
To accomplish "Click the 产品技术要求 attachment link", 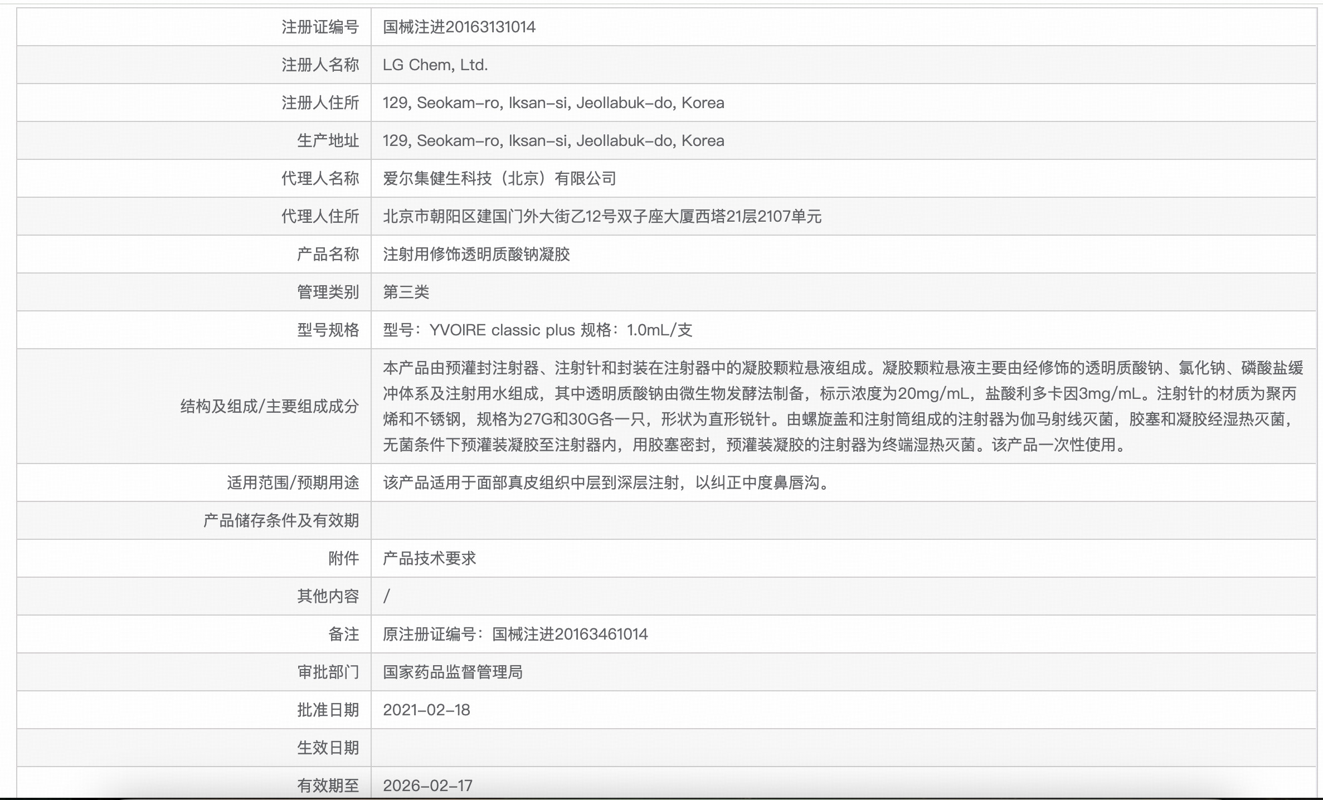I will tap(429, 558).
